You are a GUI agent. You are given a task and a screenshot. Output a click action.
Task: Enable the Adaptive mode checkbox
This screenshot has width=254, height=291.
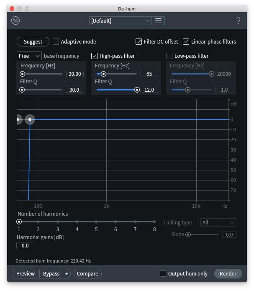(56, 42)
